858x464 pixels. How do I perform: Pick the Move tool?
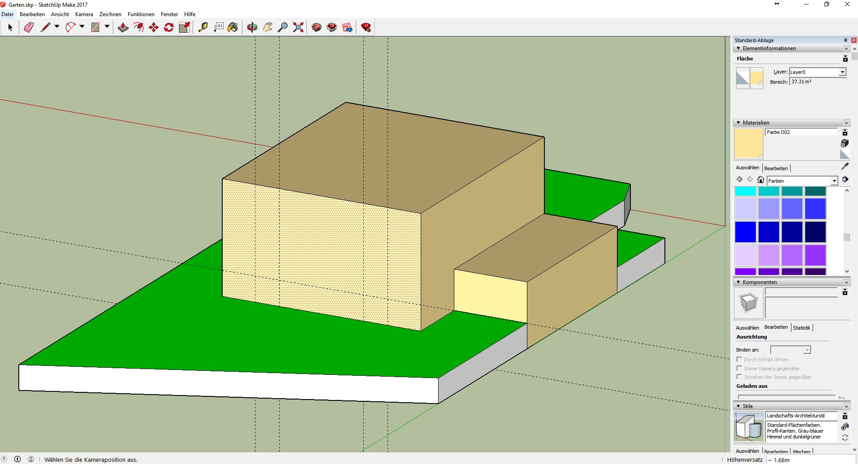154,28
